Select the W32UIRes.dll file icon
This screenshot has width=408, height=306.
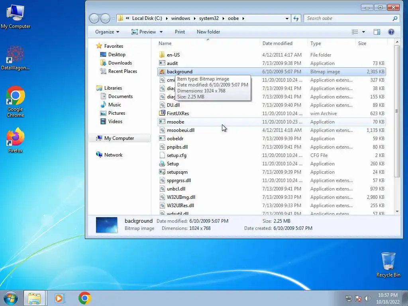[x=162, y=206]
